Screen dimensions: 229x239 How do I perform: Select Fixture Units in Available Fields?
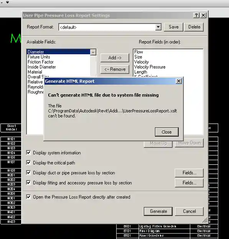39,57
